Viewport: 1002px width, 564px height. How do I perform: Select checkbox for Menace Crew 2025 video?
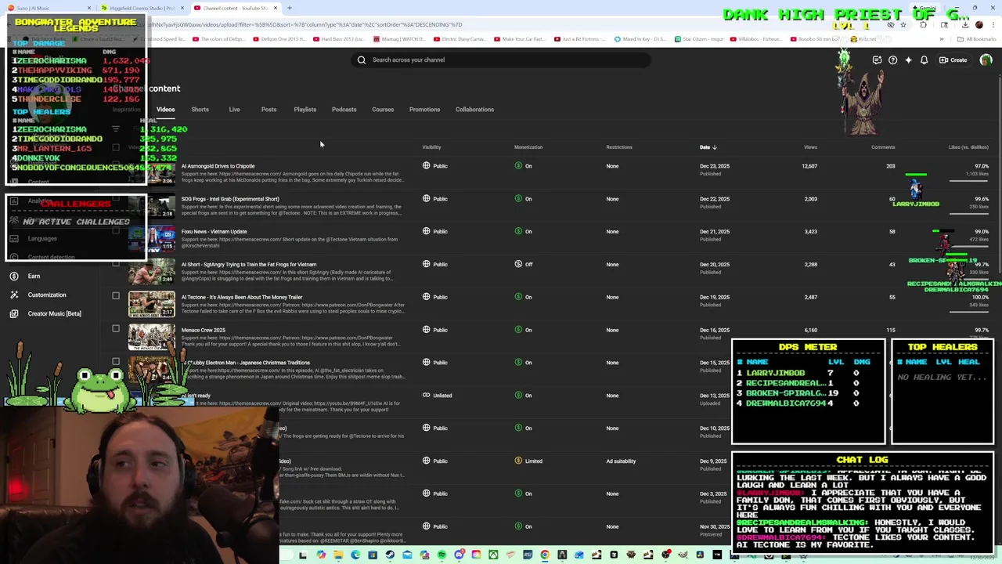(x=116, y=329)
